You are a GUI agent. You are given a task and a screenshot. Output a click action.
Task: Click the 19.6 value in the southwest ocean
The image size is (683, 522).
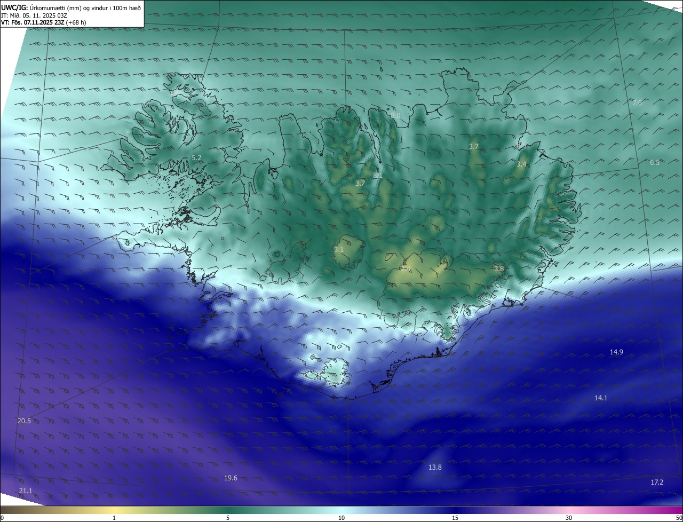[x=231, y=478]
